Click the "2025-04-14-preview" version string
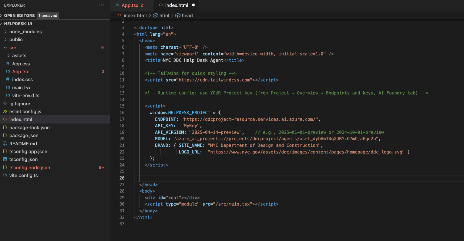The width and height of the screenshot is (464, 241). (x=215, y=132)
